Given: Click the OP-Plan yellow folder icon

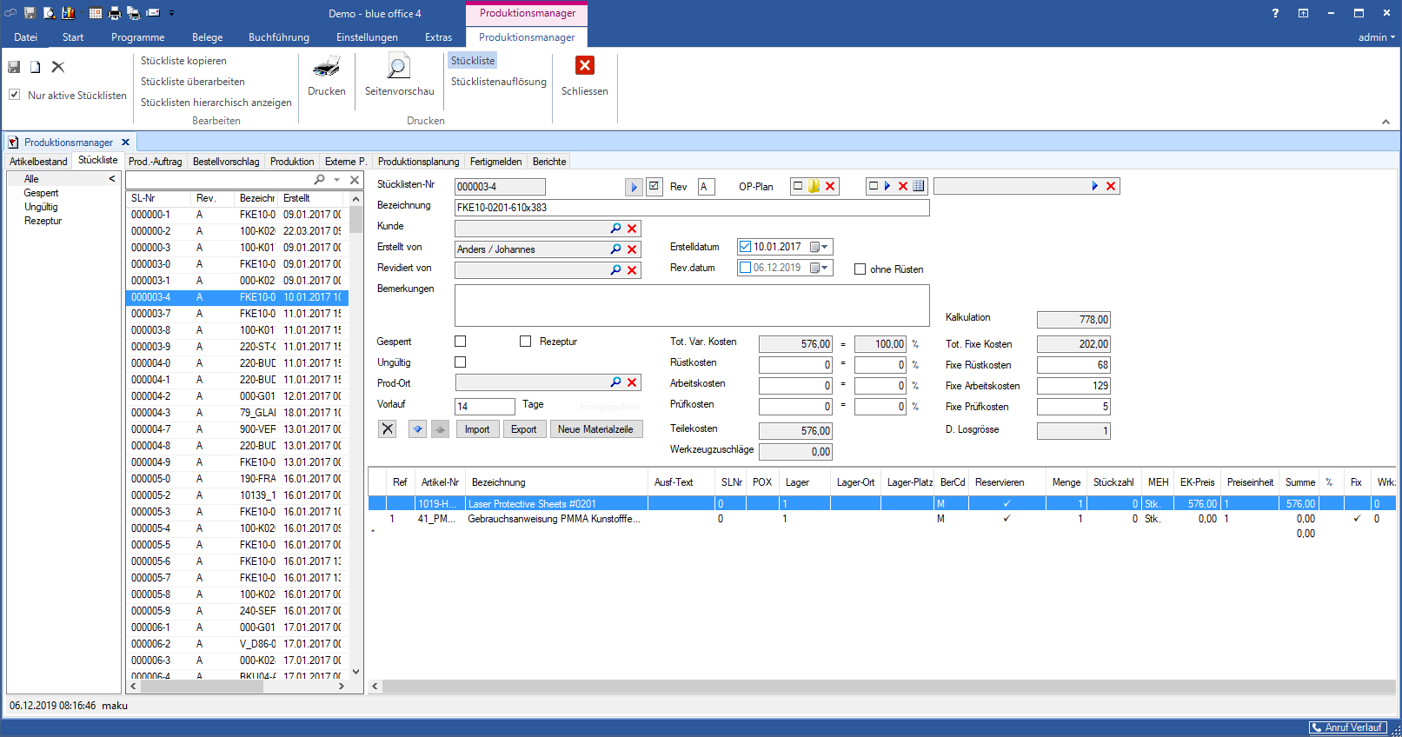Looking at the screenshot, I should point(814,186).
